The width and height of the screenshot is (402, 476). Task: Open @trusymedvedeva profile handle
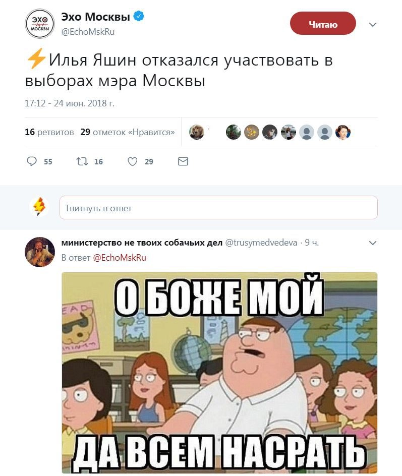pyautogui.click(x=261, y=243)
